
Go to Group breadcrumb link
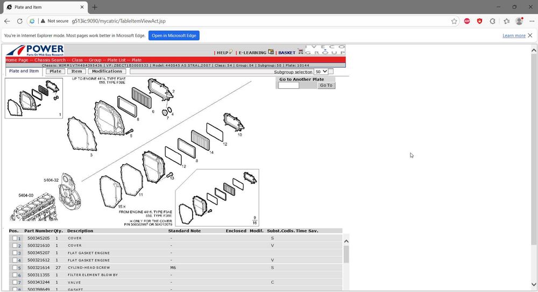(x=95, y=60)
